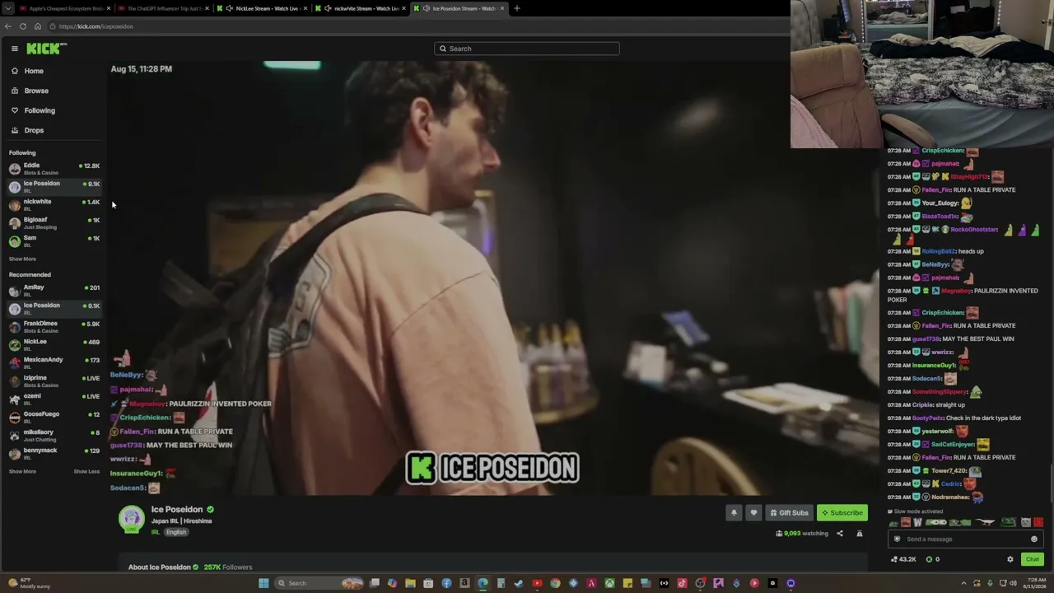Open GooseFuego's recommended channel
1054x593 pixels.
coord(54,418)
